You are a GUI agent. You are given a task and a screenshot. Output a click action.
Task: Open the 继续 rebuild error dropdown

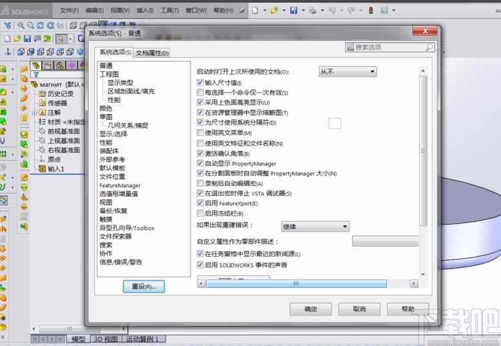315,227
